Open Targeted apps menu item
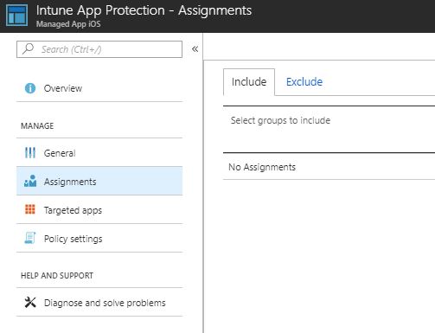This screenshot has height=333, width=435. (x=99, y=209)
